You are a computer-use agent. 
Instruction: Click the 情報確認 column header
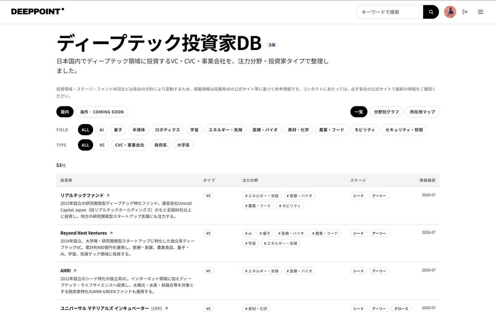pyautogui.click(x=427, y=180)
